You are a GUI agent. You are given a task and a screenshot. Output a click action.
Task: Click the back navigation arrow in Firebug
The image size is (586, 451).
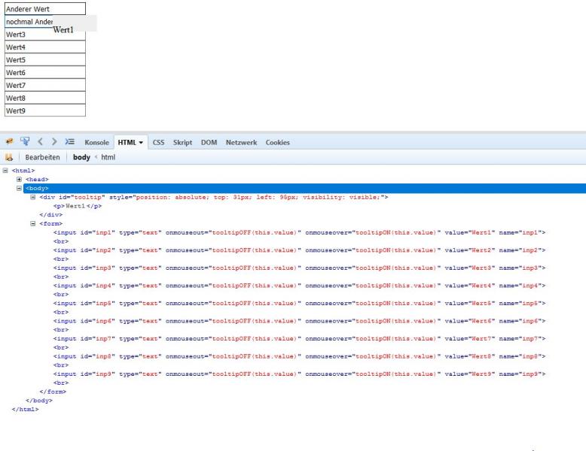(41, 143)
